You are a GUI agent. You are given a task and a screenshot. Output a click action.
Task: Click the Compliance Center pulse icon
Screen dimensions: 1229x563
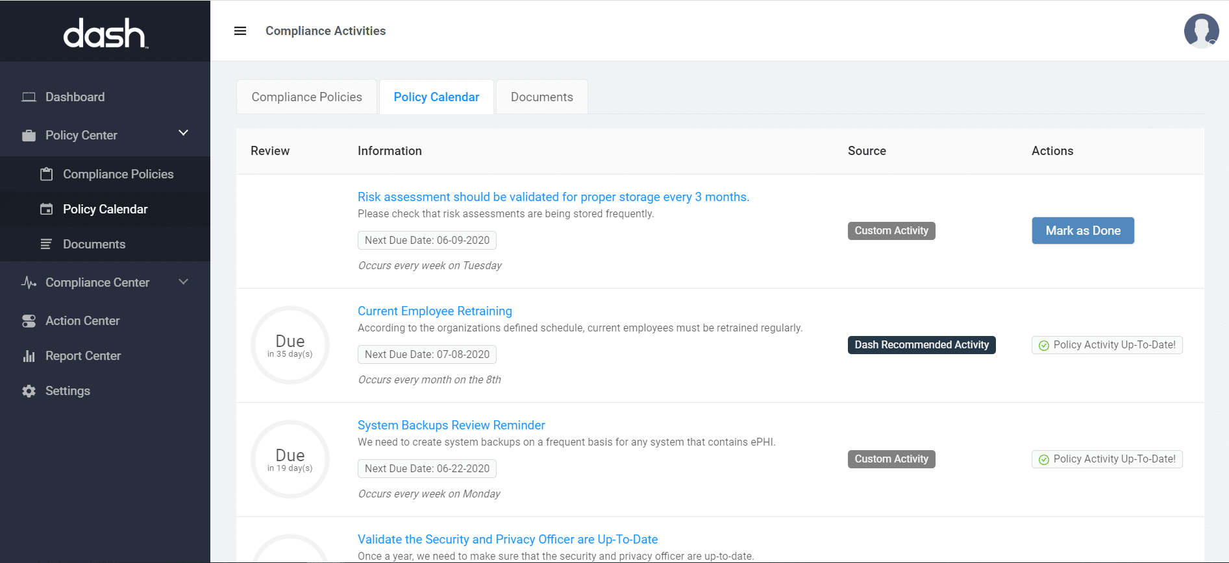pyautogui.click(x=29, y=283)
